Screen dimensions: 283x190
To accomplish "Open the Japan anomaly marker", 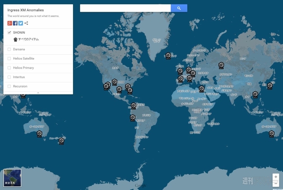I will tap(270, 86).
